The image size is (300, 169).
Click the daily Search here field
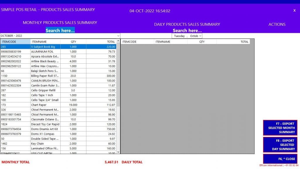coord(187,30)
